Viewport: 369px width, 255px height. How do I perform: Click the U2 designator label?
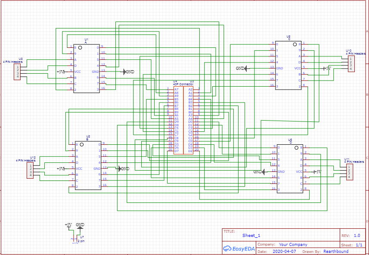click(x=88, y=136)
